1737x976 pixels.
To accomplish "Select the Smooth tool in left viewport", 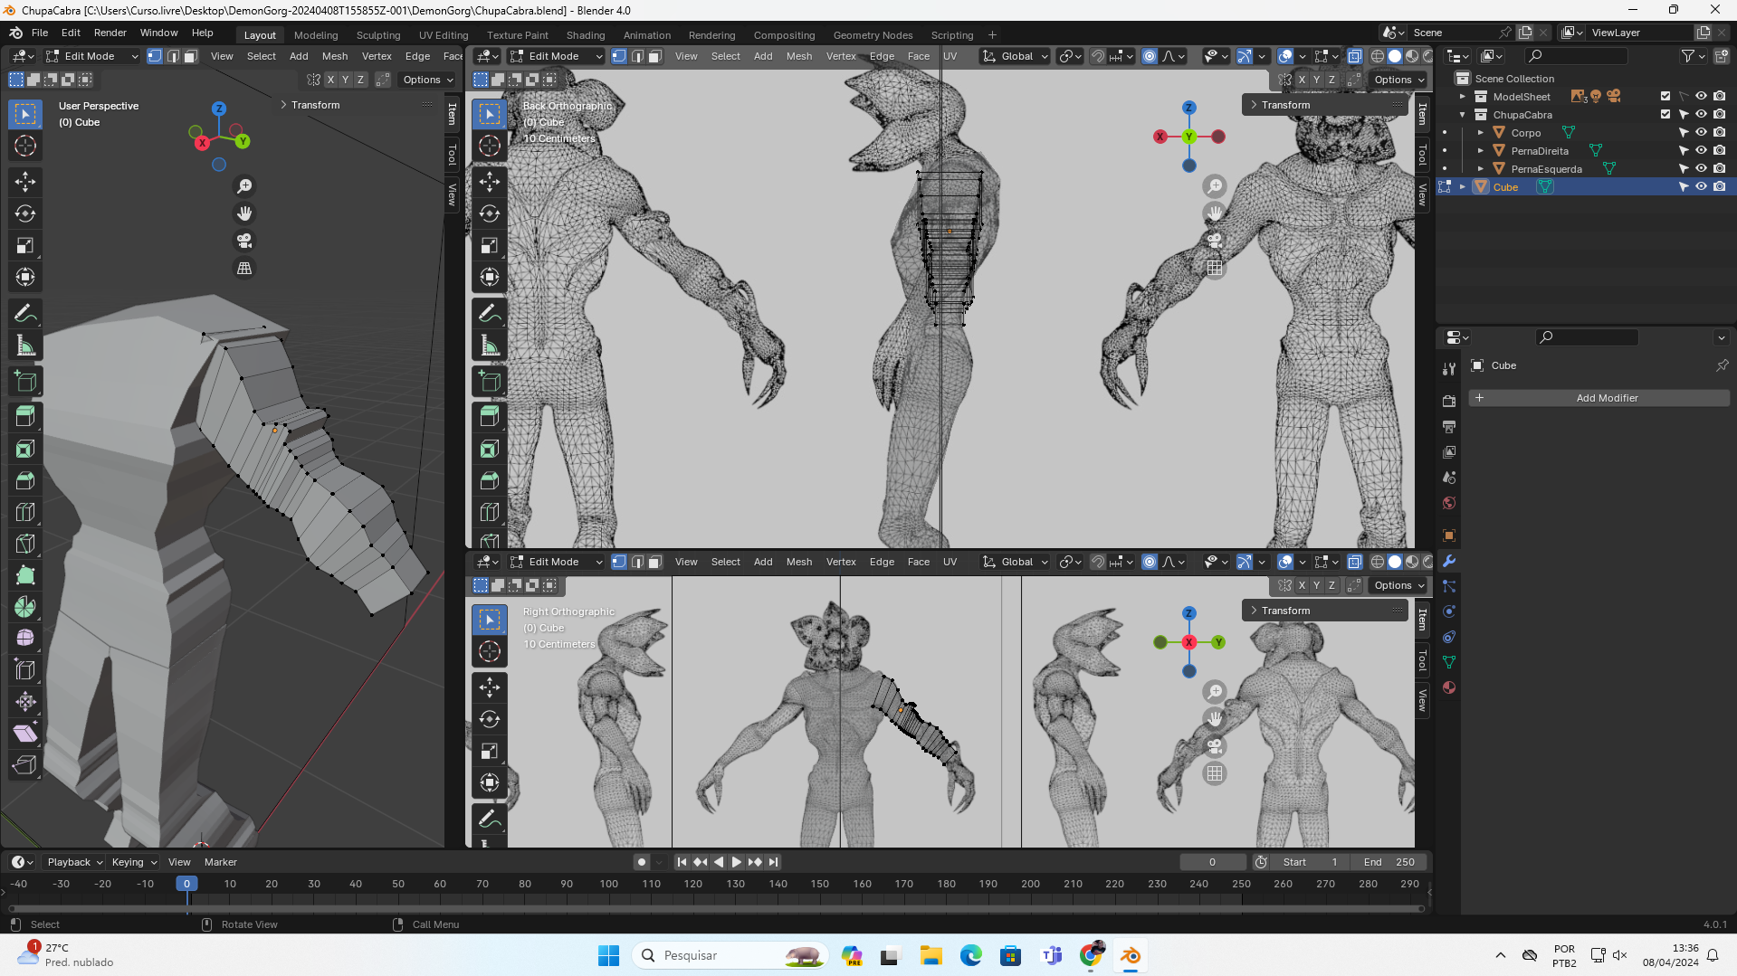I will point(25,639).
